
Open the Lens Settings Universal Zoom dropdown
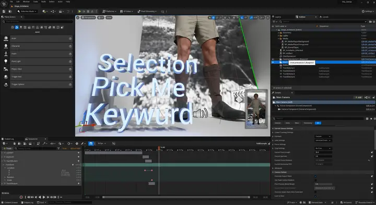(323, 140)
